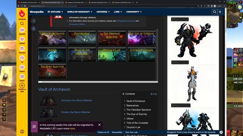Click the Wowpedia site title
Image resolution: width=243 pixels, height=136 pixels.
click(x=36, y=12)
